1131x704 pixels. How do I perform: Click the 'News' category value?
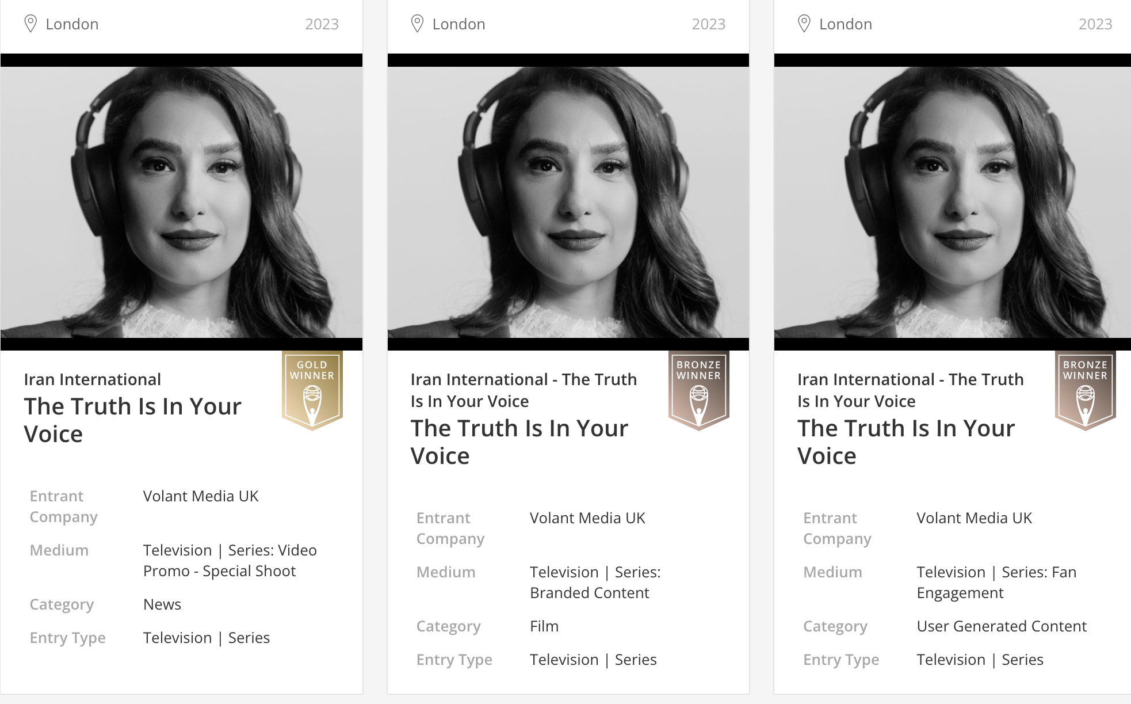[x=162, y=604]
